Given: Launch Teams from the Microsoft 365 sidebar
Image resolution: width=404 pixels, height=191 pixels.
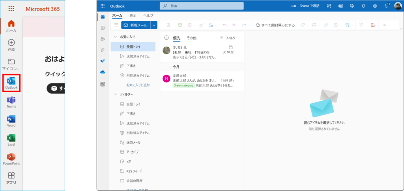Looking at the screenshot, I should 11,102.
